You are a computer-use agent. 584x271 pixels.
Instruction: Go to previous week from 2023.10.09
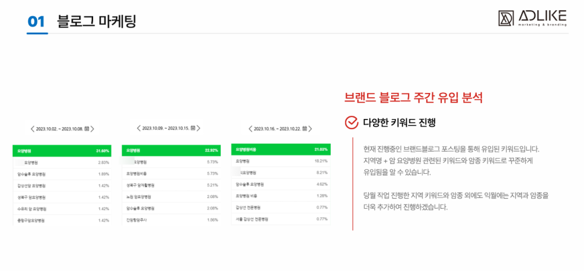138,128
